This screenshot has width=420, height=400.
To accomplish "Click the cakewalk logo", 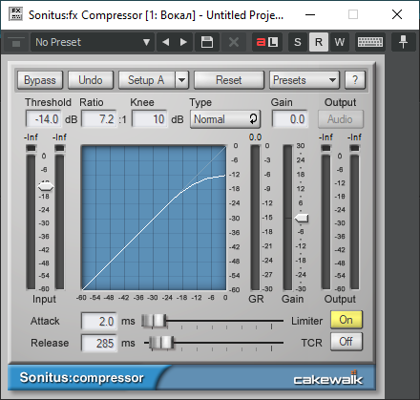I will click(327, 378).
